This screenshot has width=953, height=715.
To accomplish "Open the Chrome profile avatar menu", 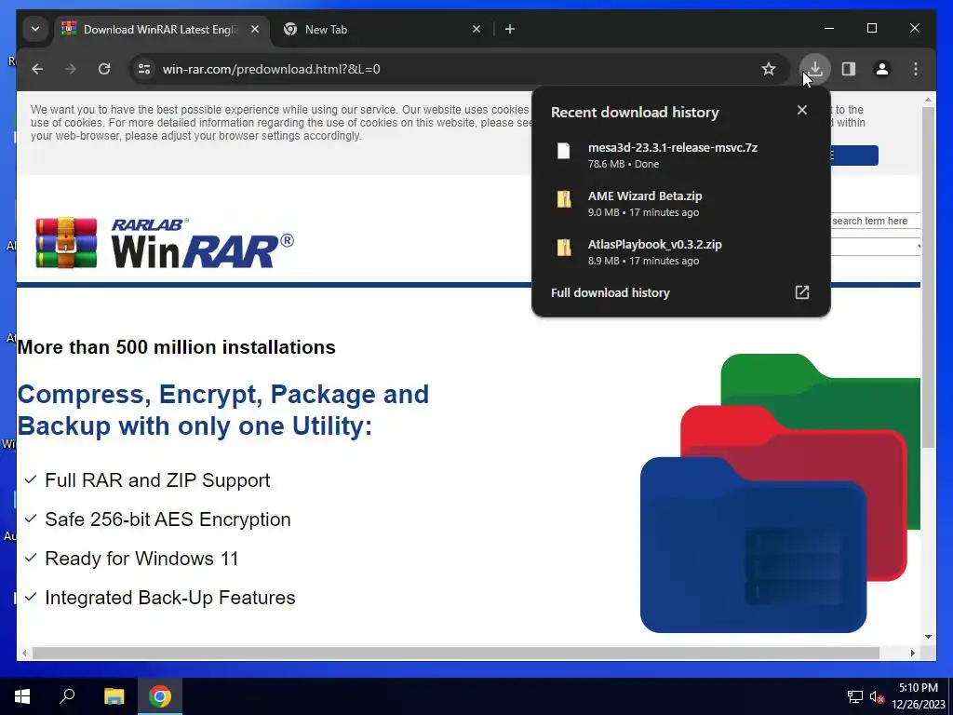I will coord(882,69).
